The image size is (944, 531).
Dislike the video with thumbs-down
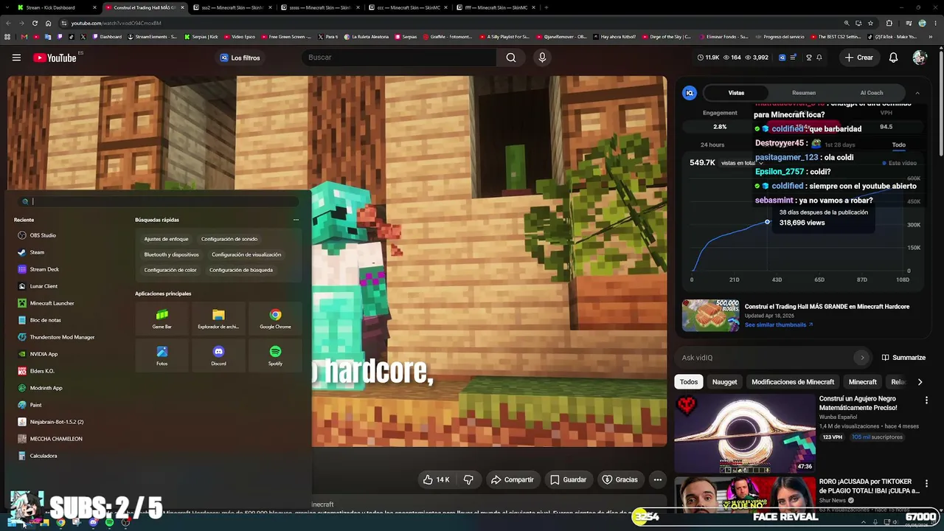468,479
